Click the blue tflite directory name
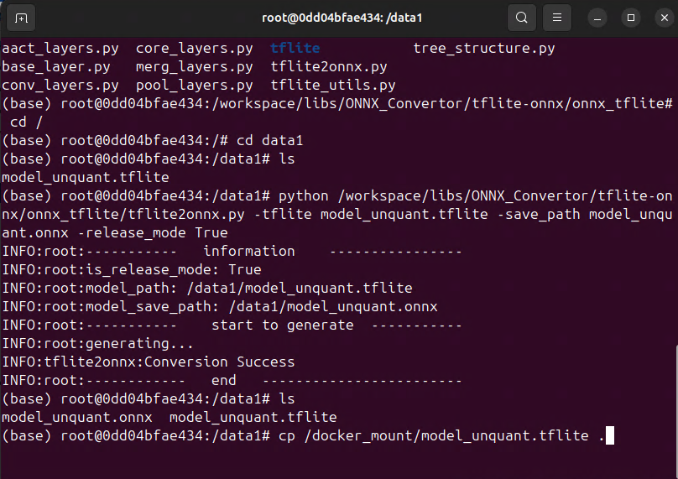The height and width of the screenshot is (479, 678). point(295,49)
